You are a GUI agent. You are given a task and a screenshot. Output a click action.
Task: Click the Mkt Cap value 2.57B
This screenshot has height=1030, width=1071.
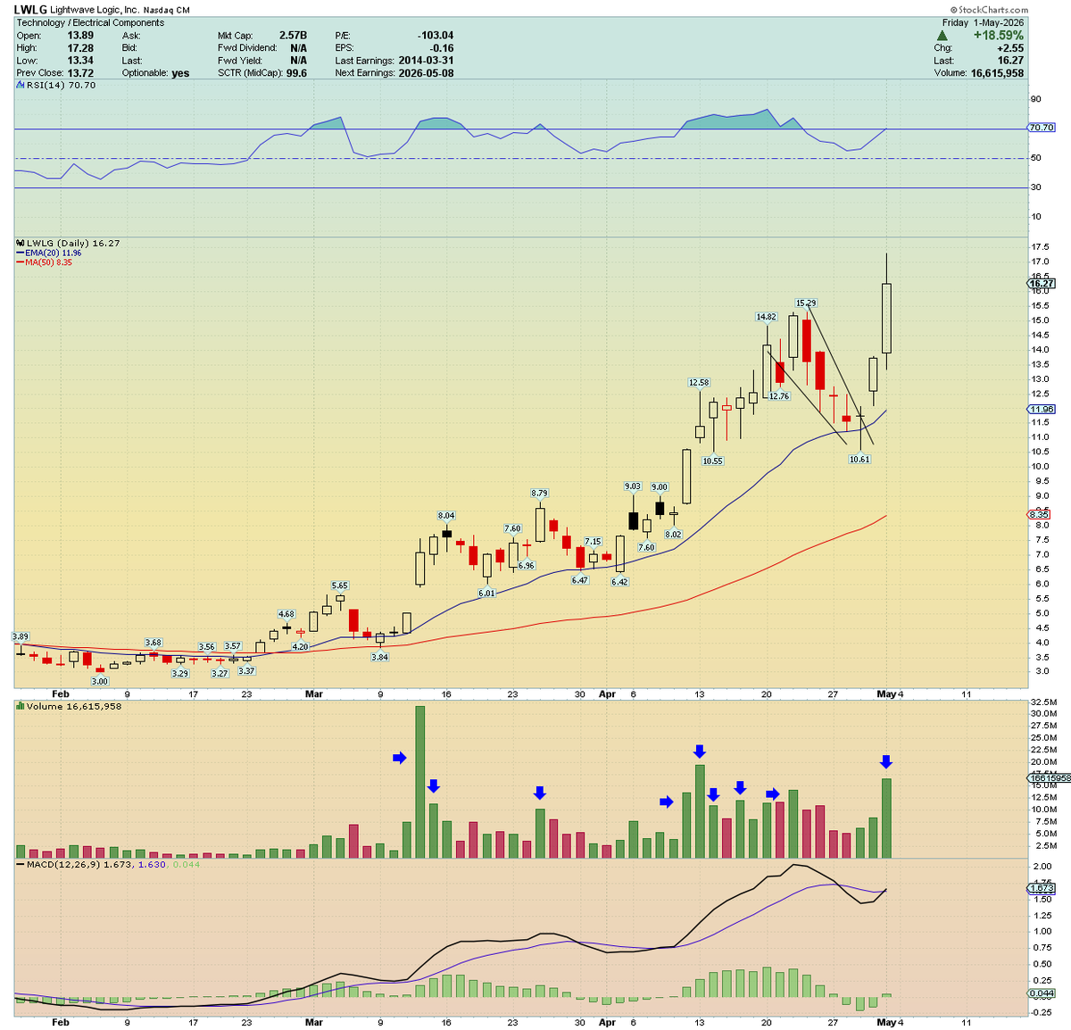(293, 36)
